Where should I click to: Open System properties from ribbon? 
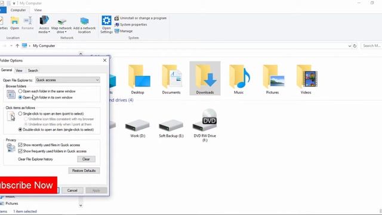coord(131,24)
